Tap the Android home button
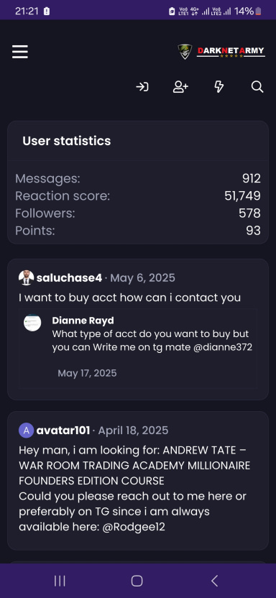 pos(137,581)
